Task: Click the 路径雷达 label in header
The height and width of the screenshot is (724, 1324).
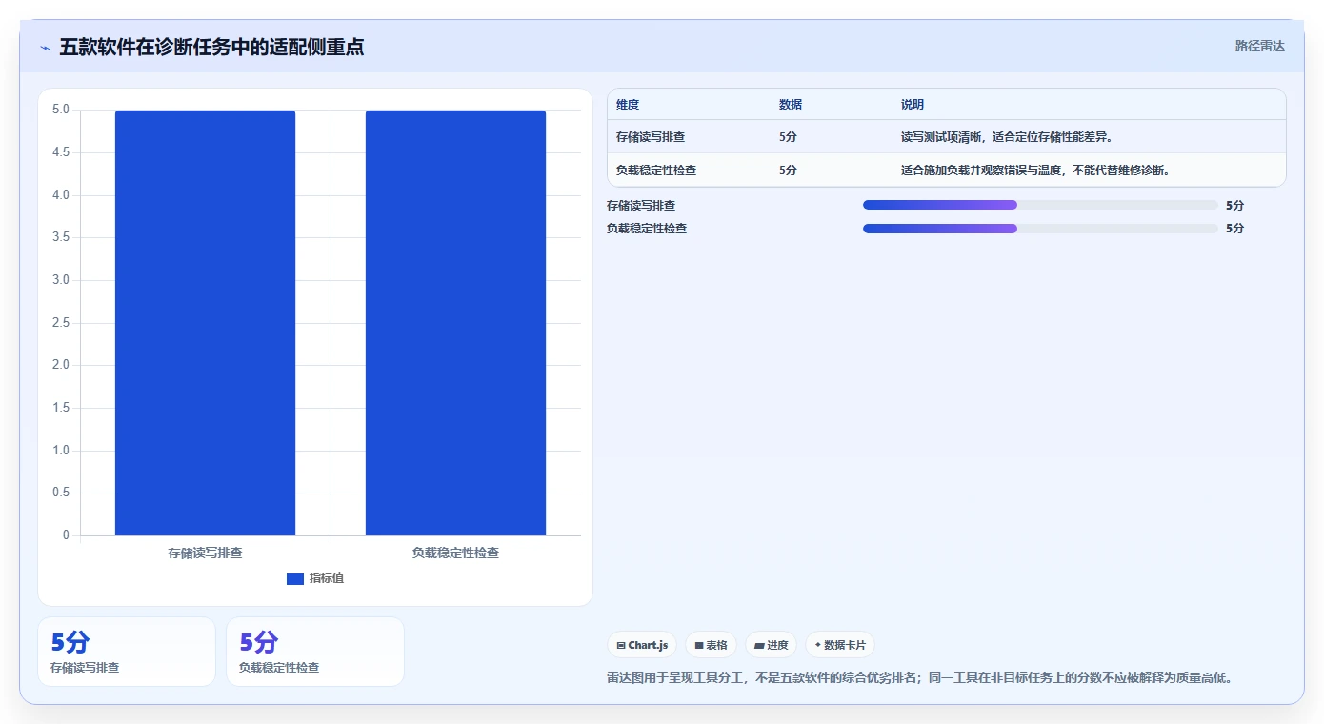Action: coord(1259,46)
